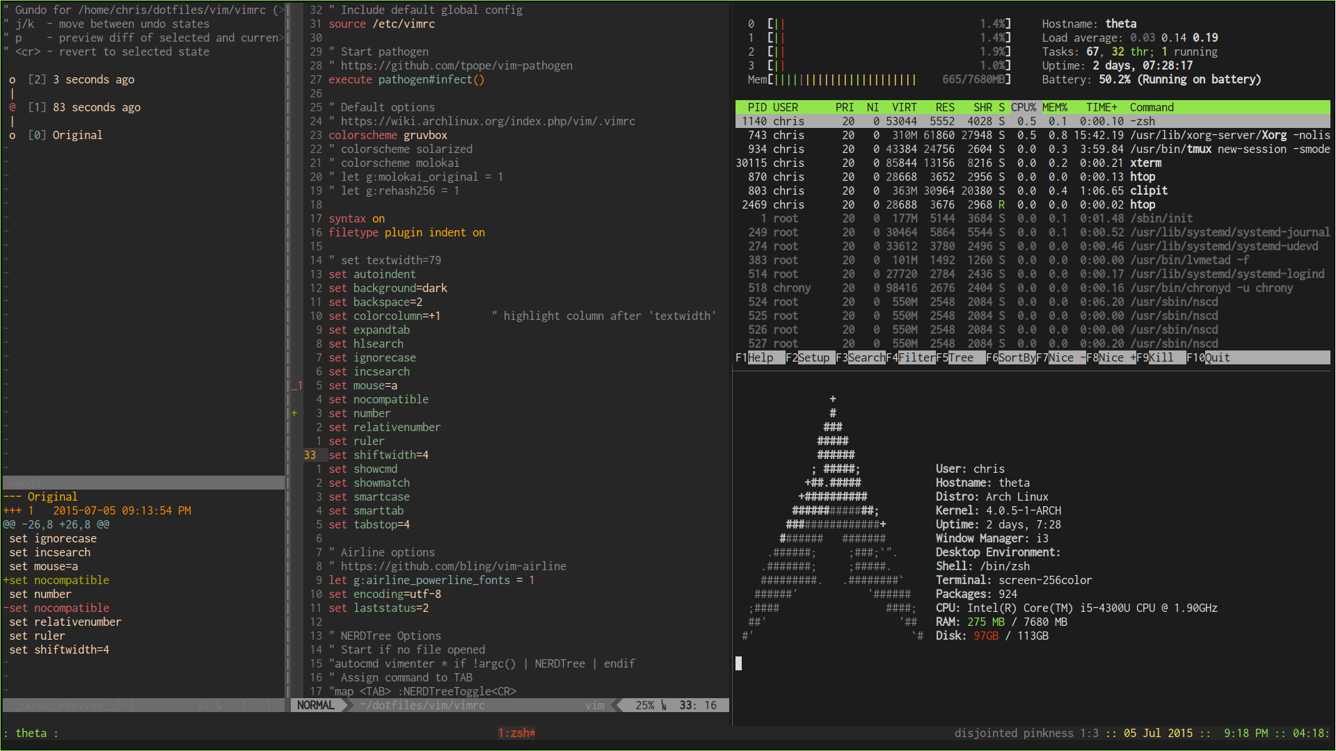Select undo state 1, 83 seconds ago

pyautogui.click(x=84, y=107)
